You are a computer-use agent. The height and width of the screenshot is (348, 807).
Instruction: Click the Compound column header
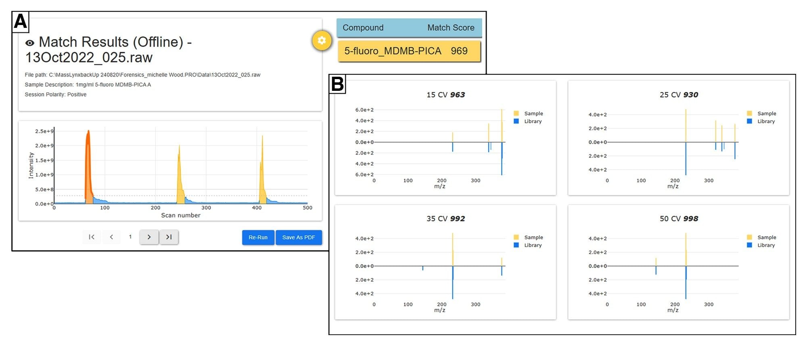coord(363,28)
